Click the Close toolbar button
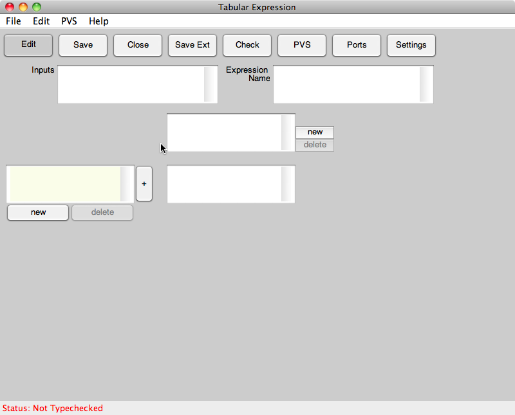 coord(138,45)
